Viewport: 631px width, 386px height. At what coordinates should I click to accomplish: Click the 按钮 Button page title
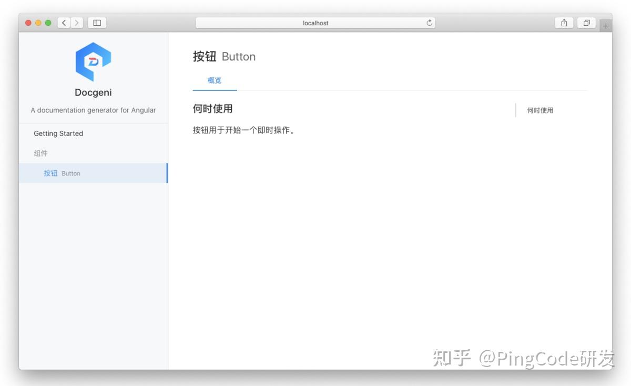[x=225, y=57]
